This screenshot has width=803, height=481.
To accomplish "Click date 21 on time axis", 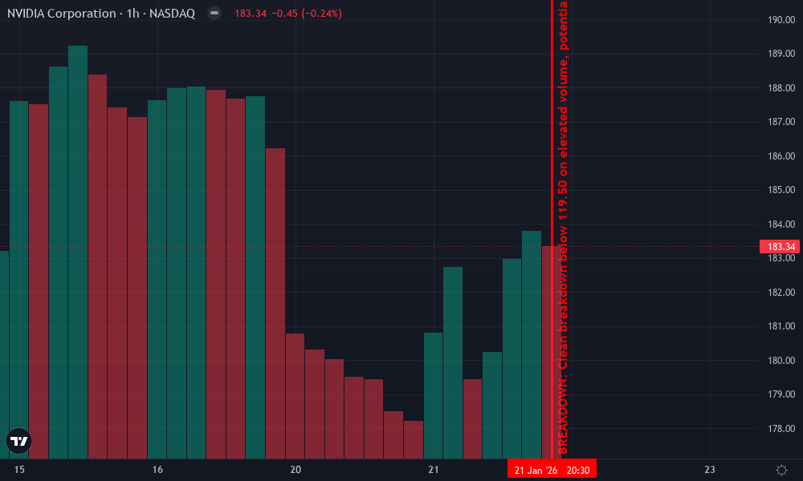I will pyautogui.click(x=434, y=470).
